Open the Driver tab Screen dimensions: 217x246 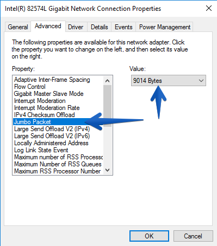pyautogui.click(x=76, y=27)
